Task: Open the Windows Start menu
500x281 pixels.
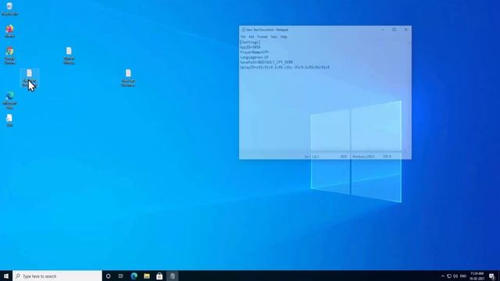Action: click(x=6, y=276)
